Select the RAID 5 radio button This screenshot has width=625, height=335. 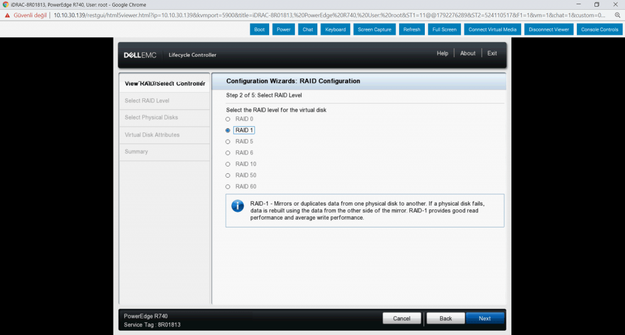pos(228,142)
